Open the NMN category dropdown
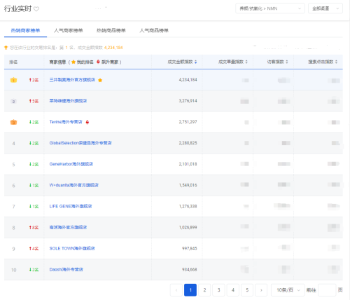 (270, 8)
